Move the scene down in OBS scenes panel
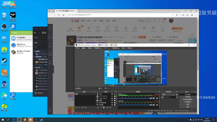 tap(86, 107)
